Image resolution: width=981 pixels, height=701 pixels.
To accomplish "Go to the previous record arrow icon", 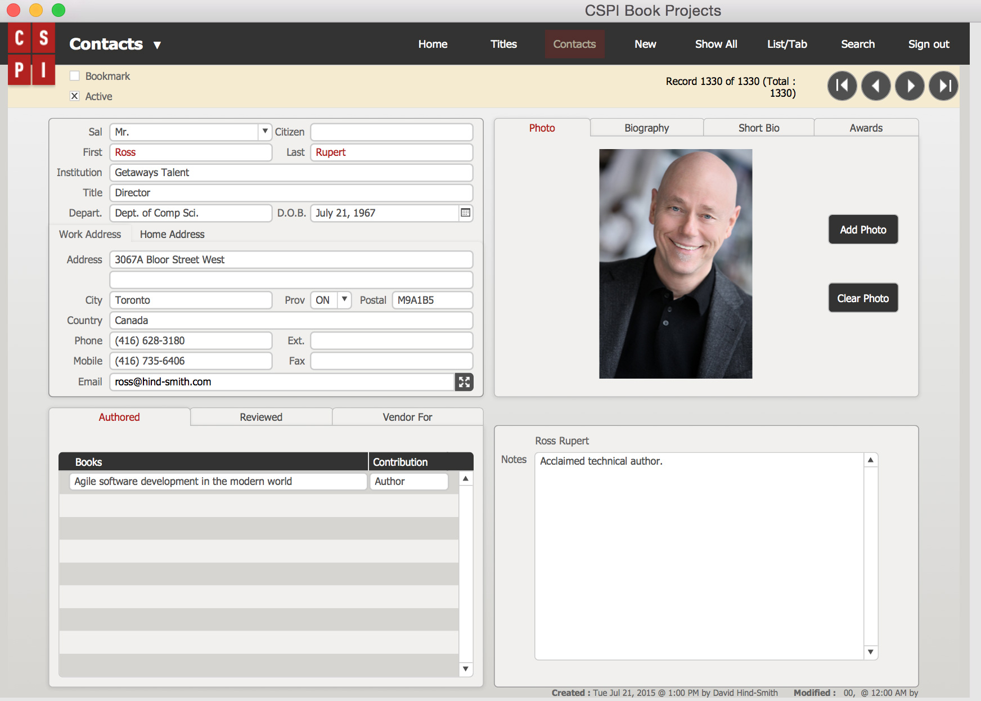I will (x=876, y=86).
